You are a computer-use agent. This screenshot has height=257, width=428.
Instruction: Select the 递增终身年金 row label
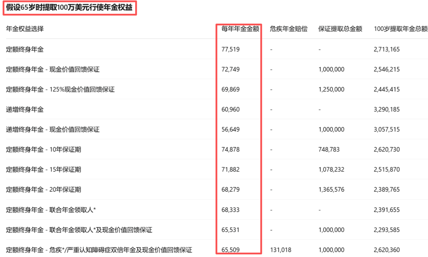point(25,110)
